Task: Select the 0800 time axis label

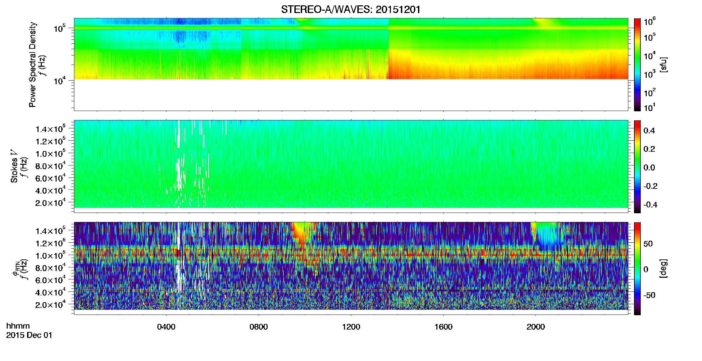Action: click(x=259, y=327)
